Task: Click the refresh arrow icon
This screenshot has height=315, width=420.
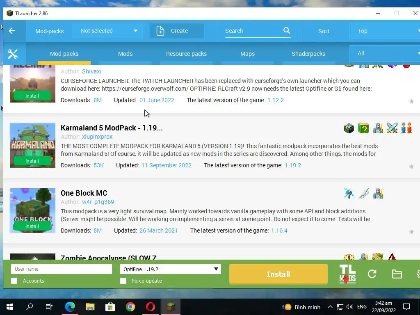Action: click(x=372, y=274)
